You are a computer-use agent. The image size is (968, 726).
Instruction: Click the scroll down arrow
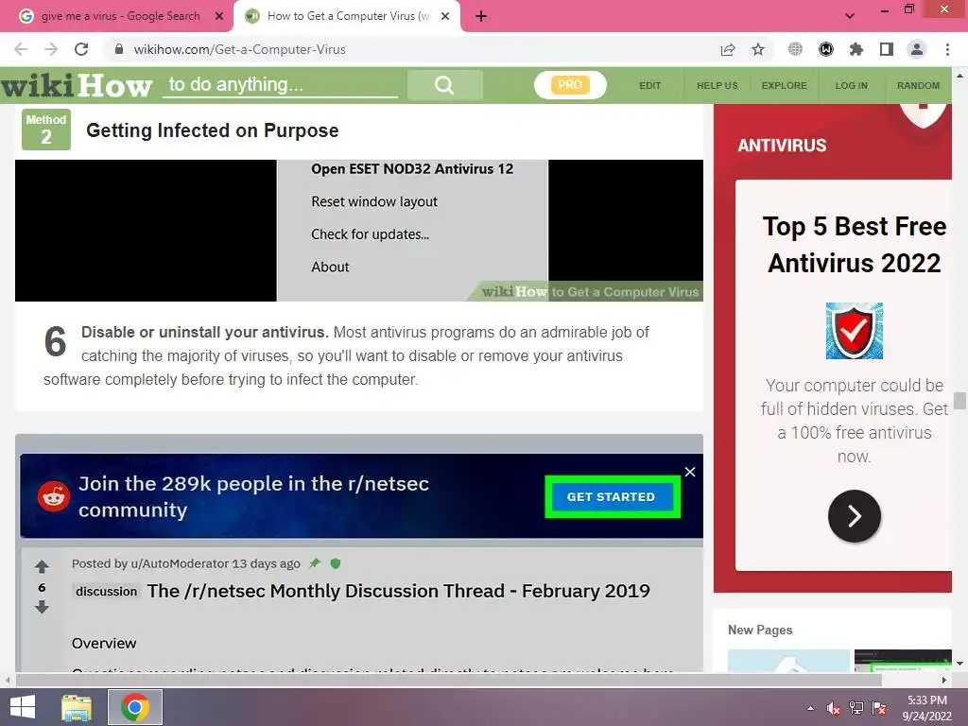pyautogui.click(x=959, y=664)
